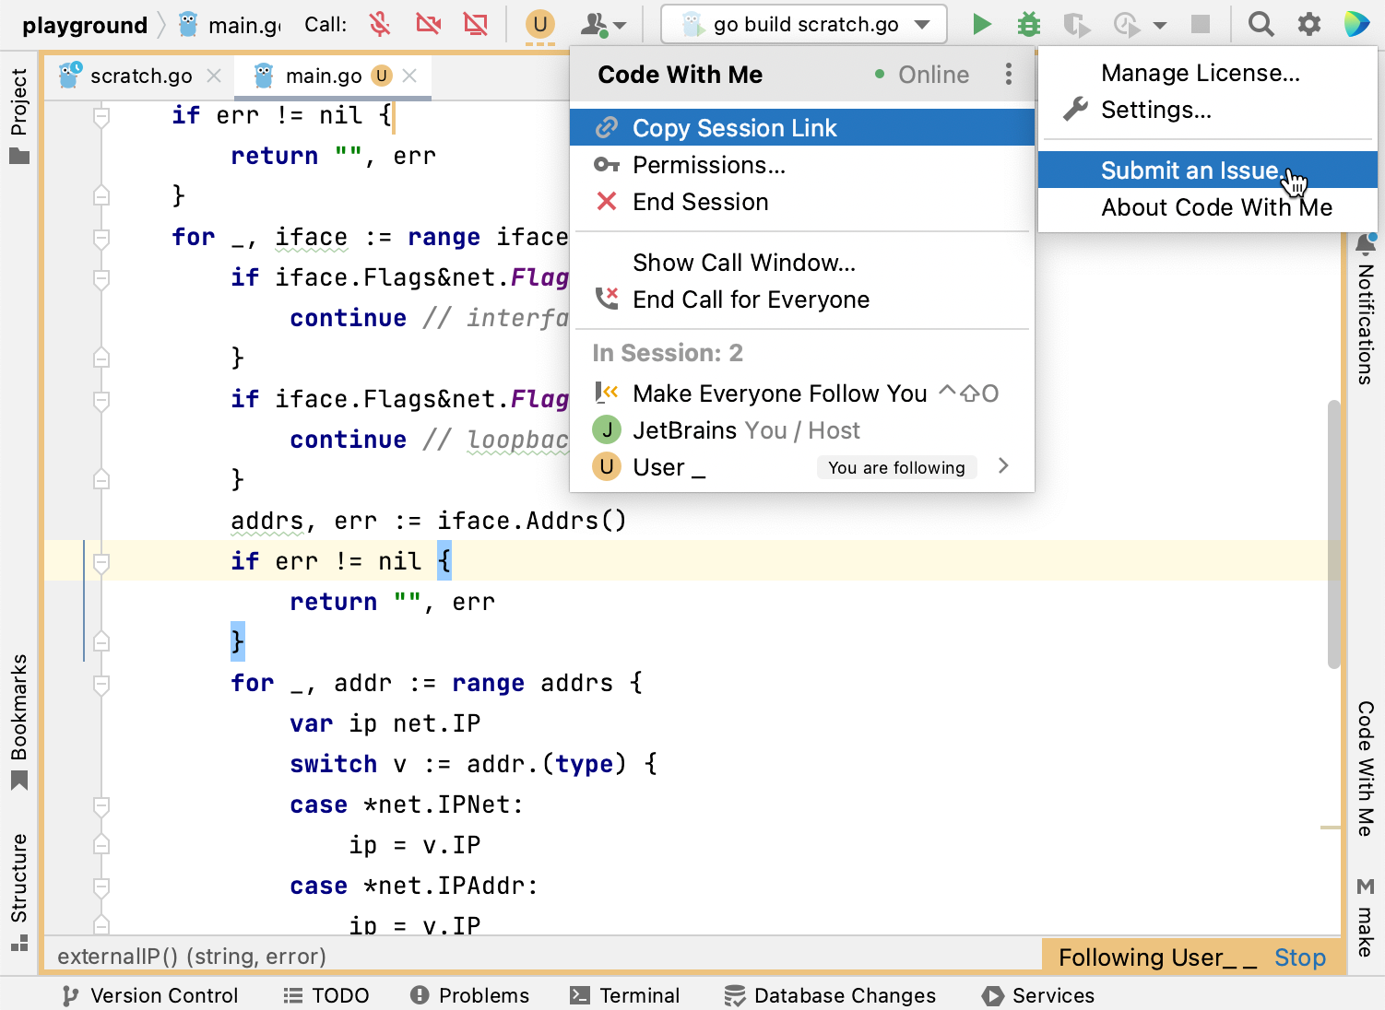Open the make tool window
This screenshot has width=1385, height=1010.
1366,919
